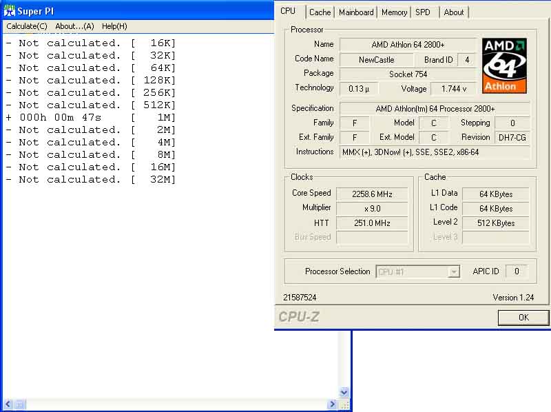Switch to the Memory tab
The image size is (551, 412).
394,12
